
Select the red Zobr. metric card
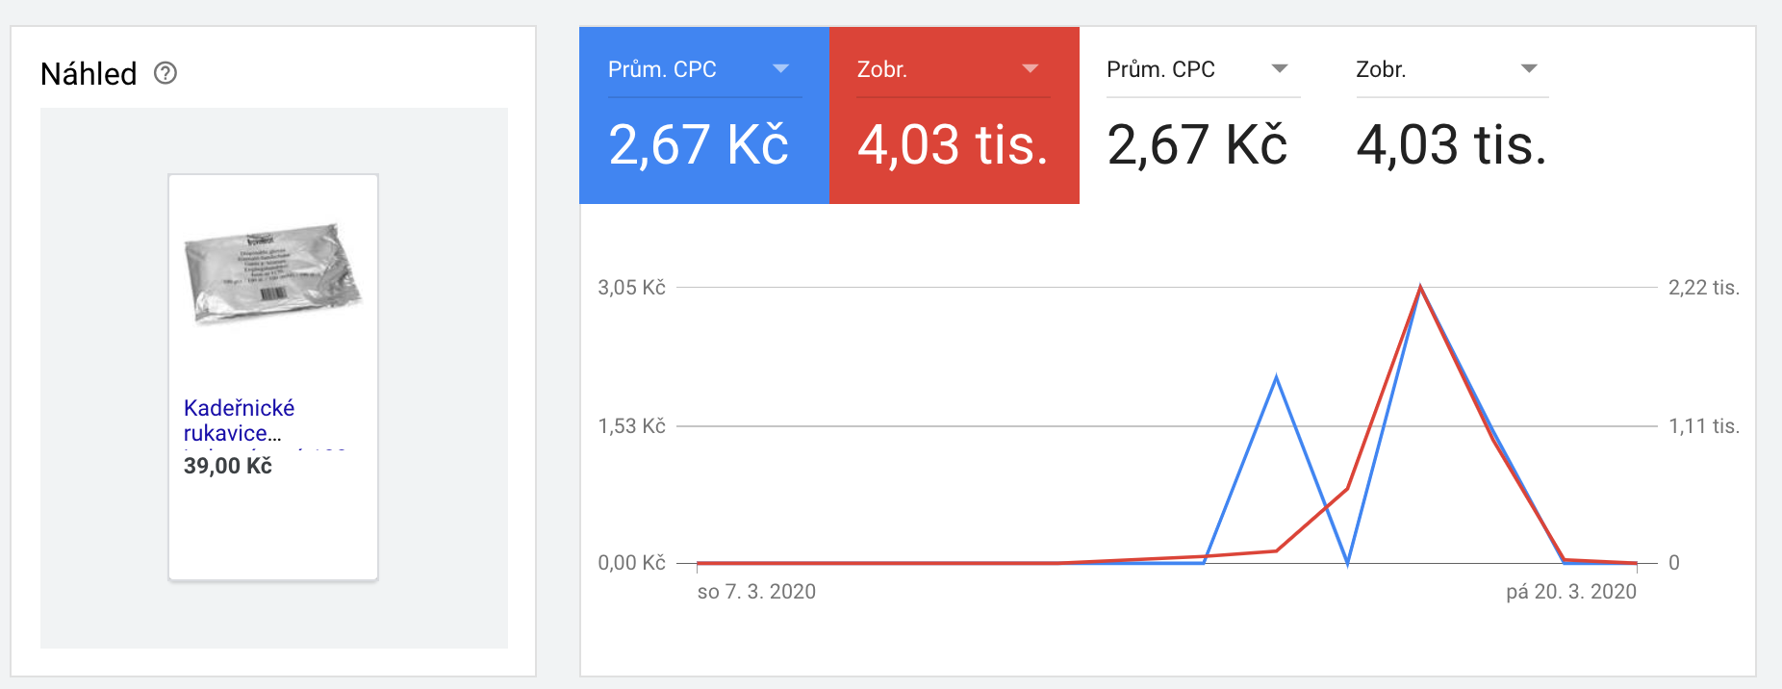coord(955,115)
